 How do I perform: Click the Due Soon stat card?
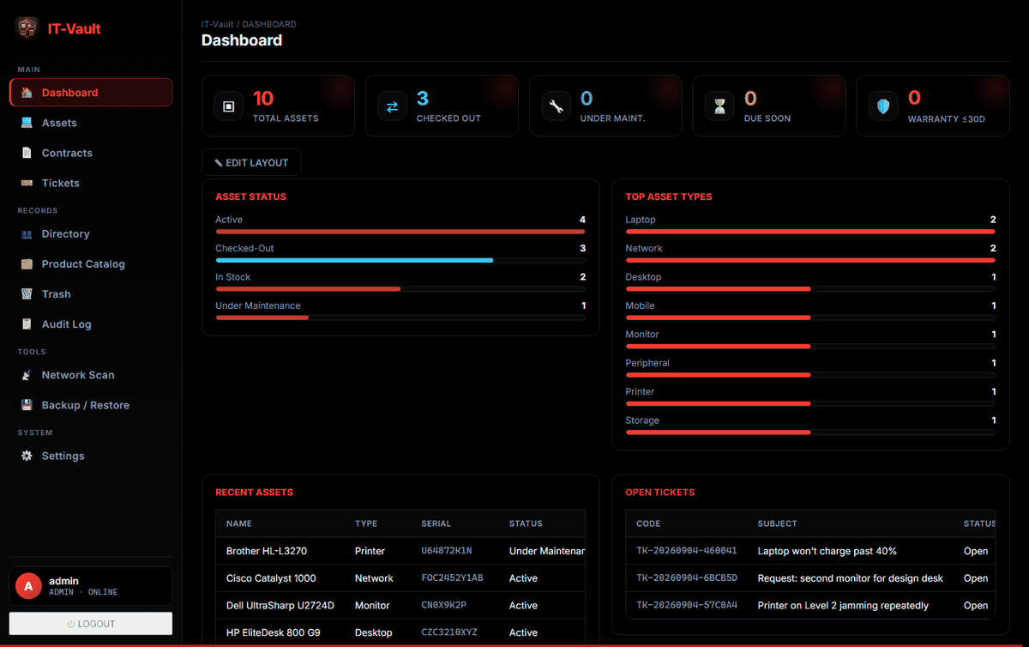(x=769, y=106)
